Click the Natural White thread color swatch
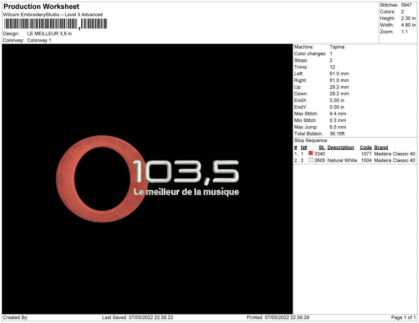 click(x=311, y=160)
